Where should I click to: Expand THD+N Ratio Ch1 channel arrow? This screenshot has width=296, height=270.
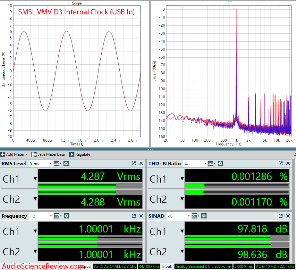182,178
